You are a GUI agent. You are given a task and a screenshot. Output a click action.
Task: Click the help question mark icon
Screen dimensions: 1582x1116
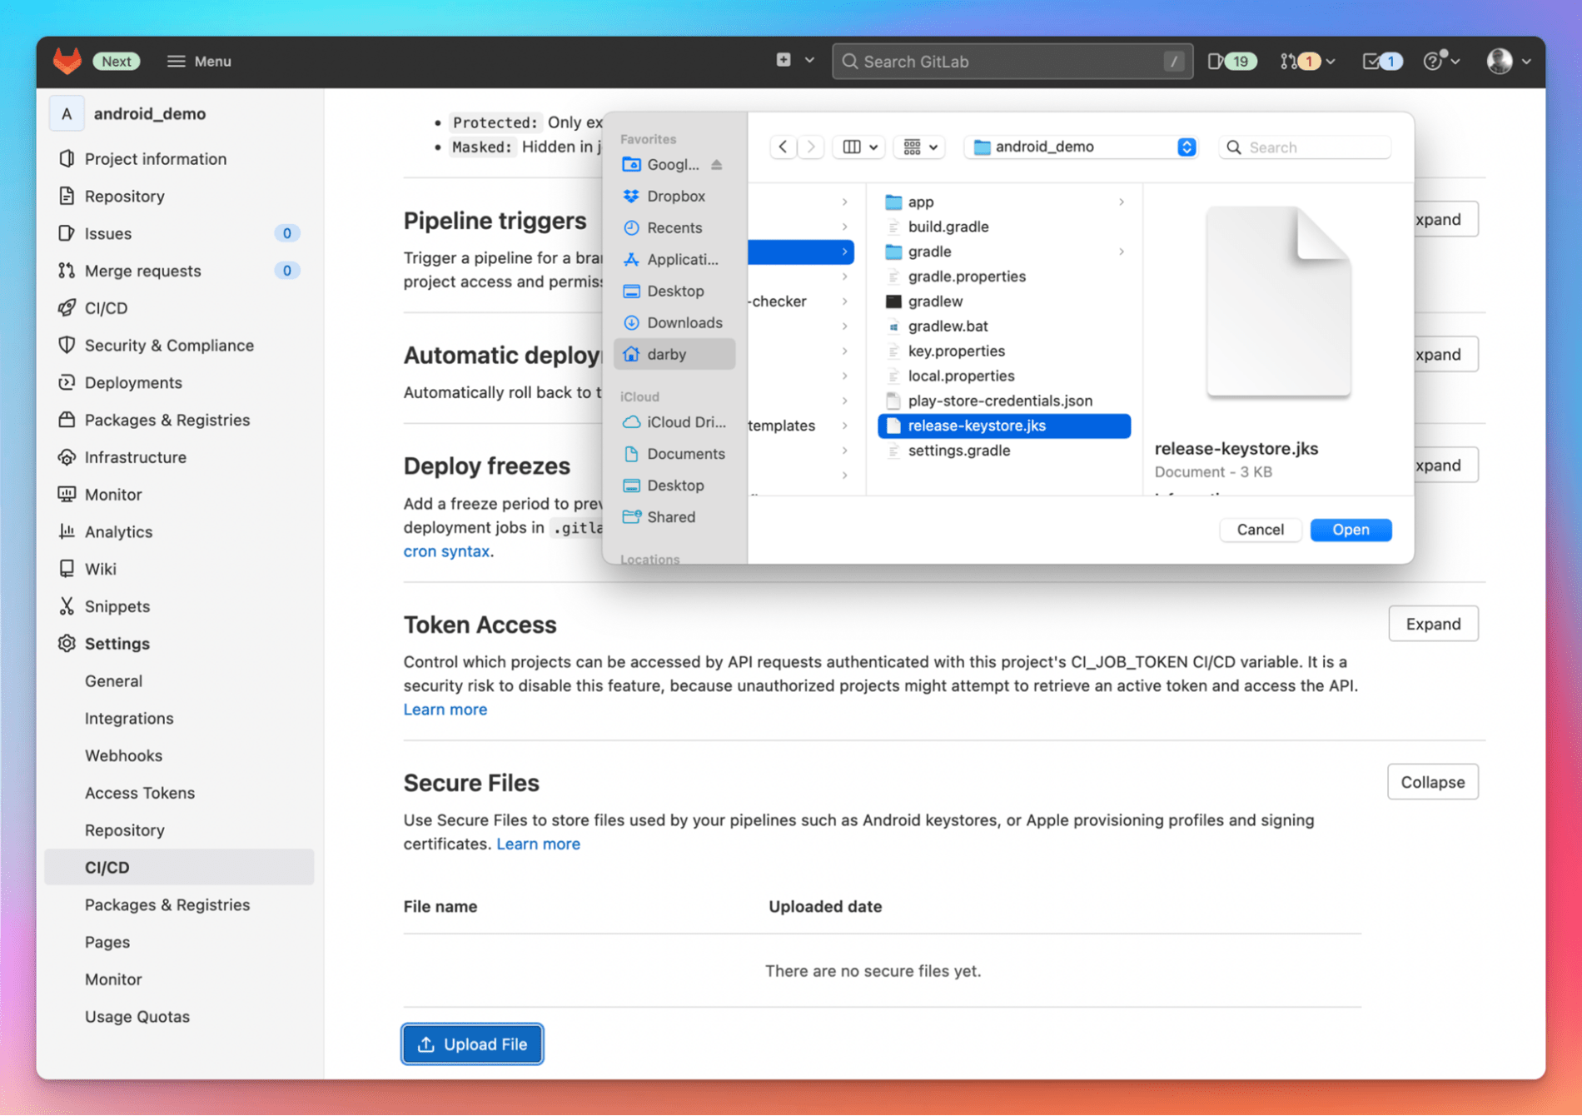[1434, 61]
